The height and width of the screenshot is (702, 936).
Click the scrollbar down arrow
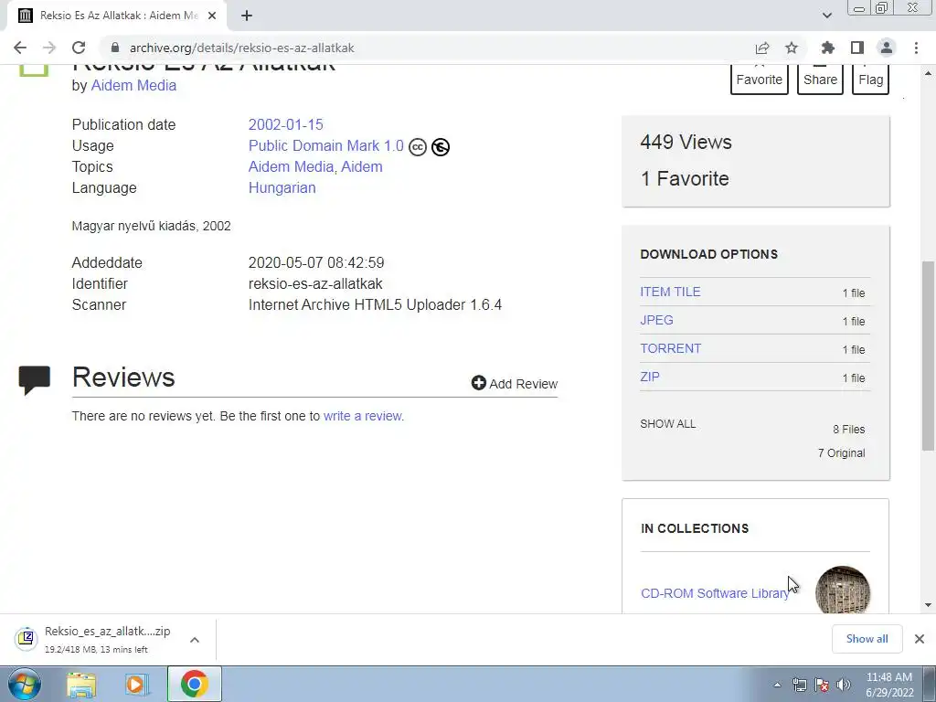pyautogui.click(x=928, y=605)
